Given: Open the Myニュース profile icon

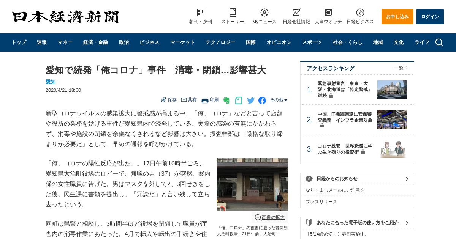Looking at the screenshot, I should click(264, 13).
